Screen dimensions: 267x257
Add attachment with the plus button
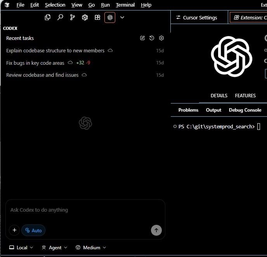(14, 230)
